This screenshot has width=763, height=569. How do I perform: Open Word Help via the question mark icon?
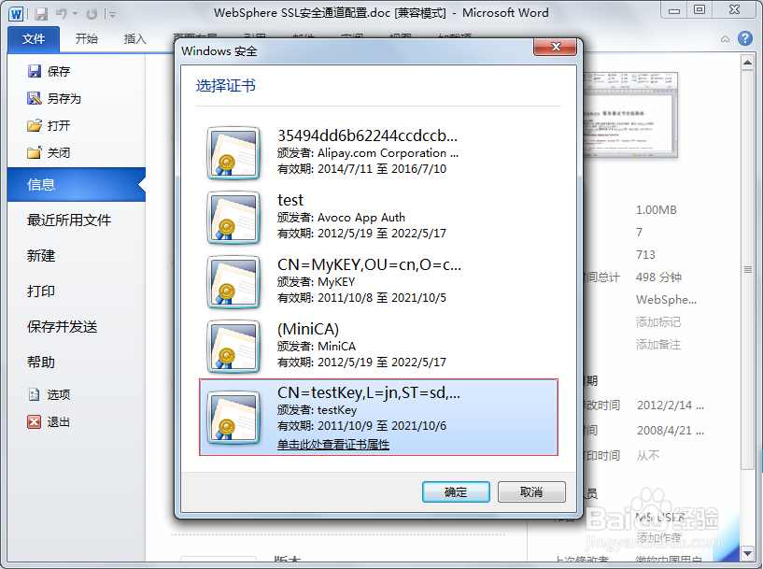[745, 38]
